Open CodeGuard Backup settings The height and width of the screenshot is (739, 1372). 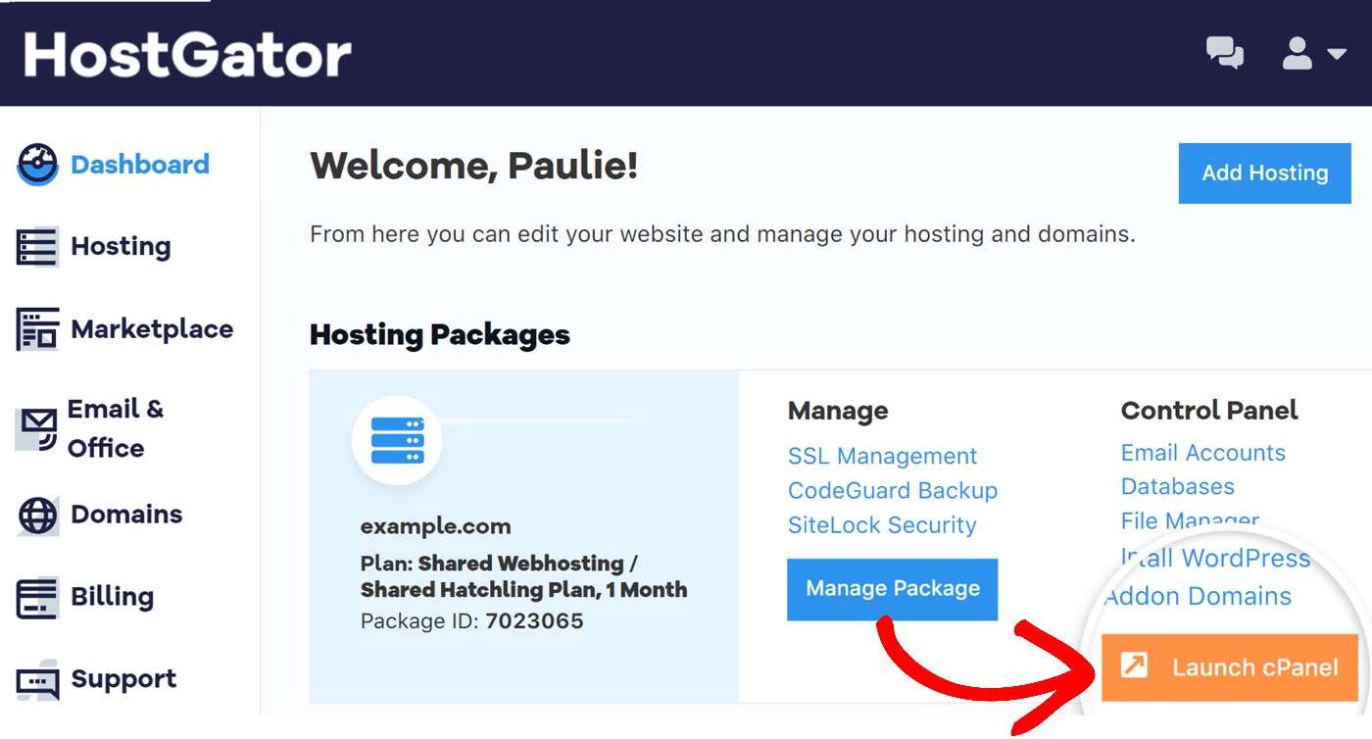[892, 490]
